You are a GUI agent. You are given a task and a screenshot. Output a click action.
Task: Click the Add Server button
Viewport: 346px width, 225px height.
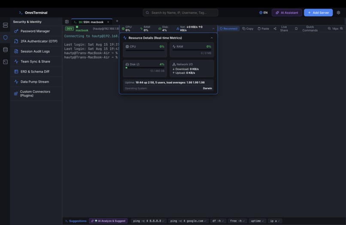[318, 12]
